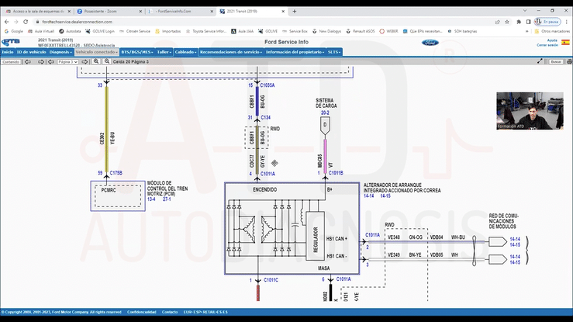Expand the Cableado menu

click(x=185, y=52)
